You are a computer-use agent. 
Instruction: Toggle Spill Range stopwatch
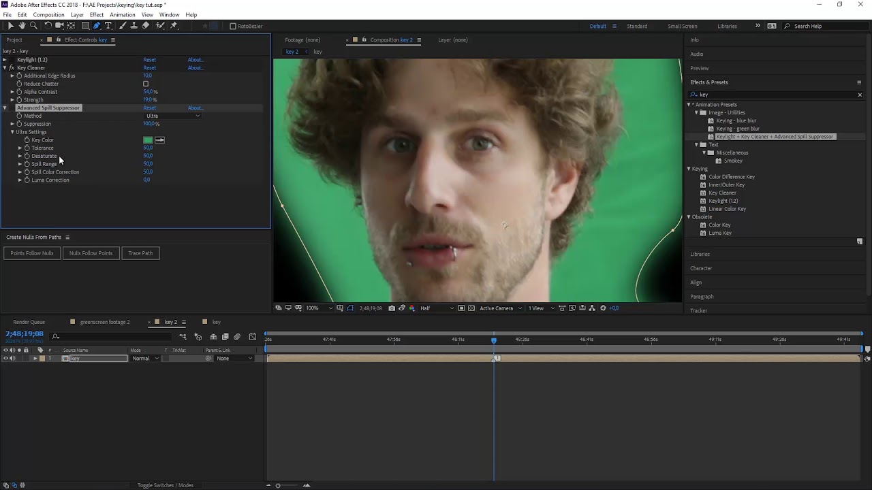point(27,164)
